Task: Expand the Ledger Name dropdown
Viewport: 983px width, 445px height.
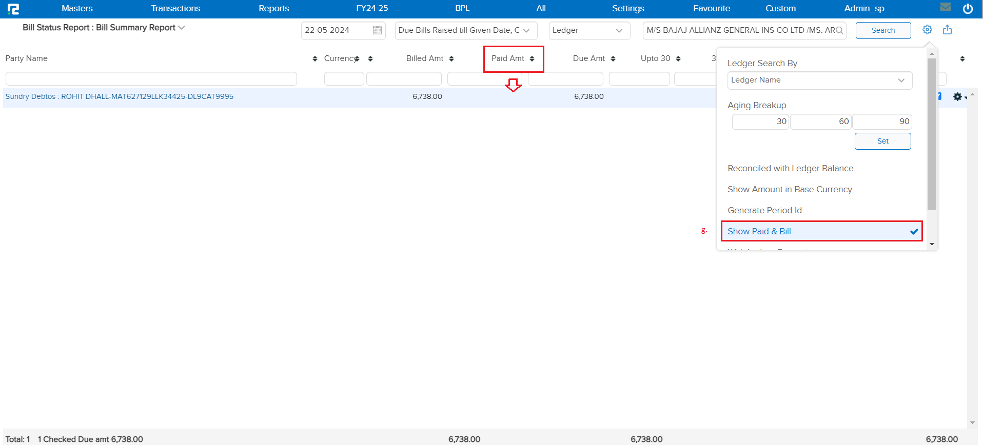Action: 819,80
